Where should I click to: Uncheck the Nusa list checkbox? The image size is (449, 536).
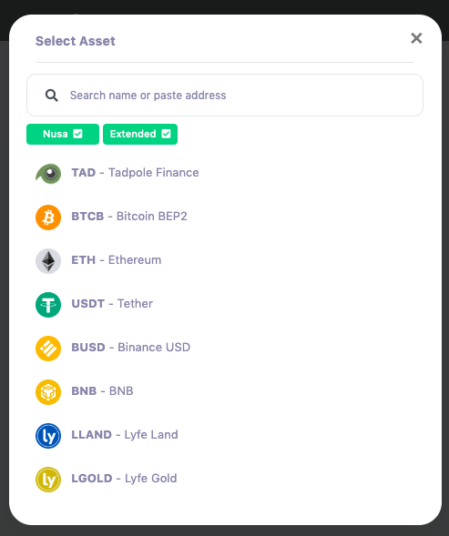coord(78,134)
